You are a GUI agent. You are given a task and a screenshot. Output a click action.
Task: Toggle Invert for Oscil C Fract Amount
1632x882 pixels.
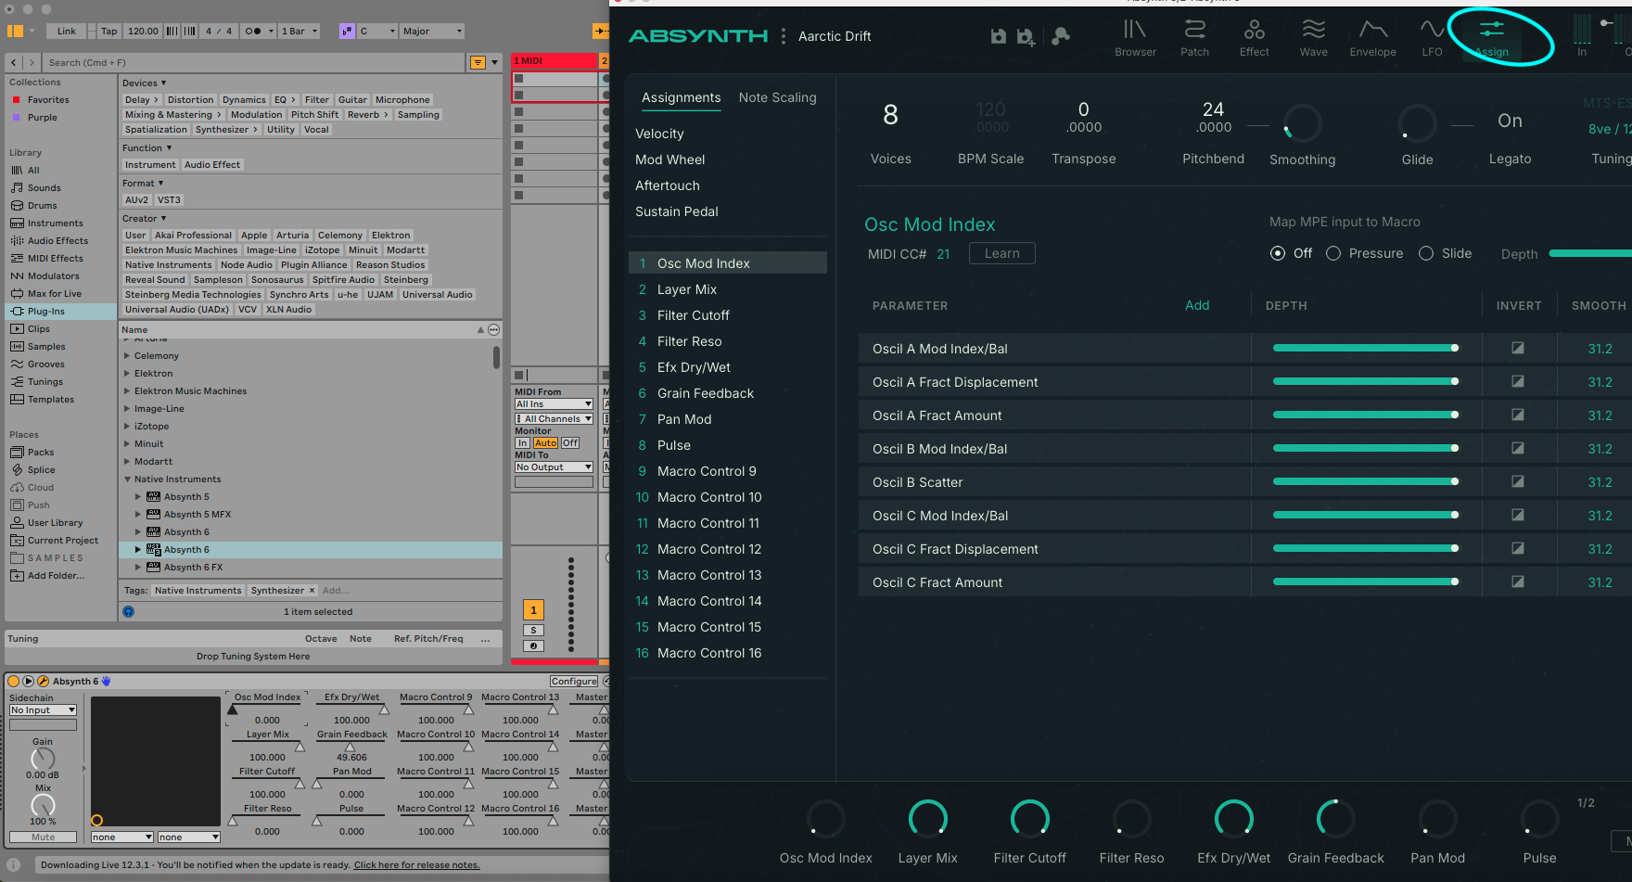tap(1518, 582)
